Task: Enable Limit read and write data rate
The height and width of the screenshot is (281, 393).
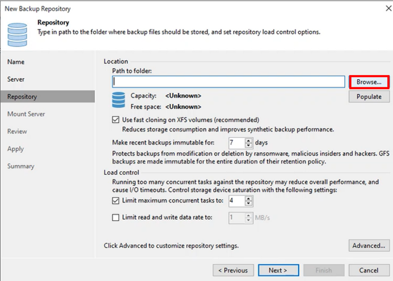Action: click(116, 218)
